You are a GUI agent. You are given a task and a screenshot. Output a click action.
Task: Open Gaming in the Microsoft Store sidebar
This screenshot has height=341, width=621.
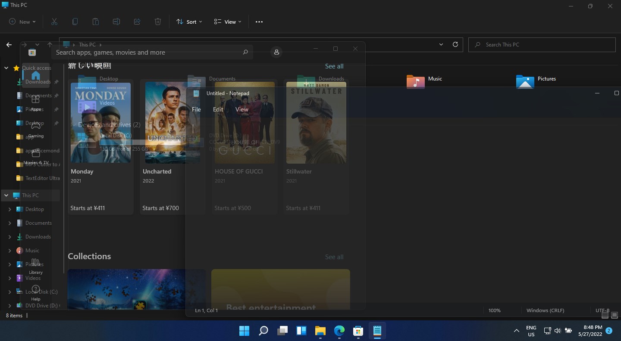coord(36,130)
